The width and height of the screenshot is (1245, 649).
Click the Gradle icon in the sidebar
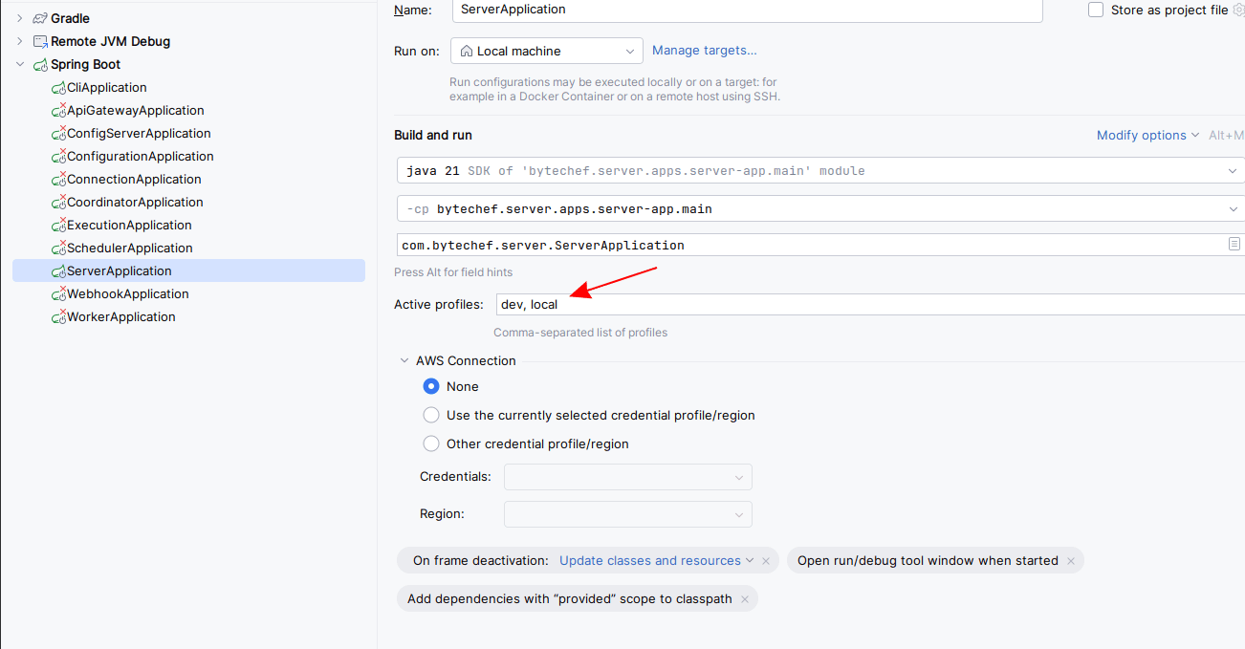[x=38, y=17]
